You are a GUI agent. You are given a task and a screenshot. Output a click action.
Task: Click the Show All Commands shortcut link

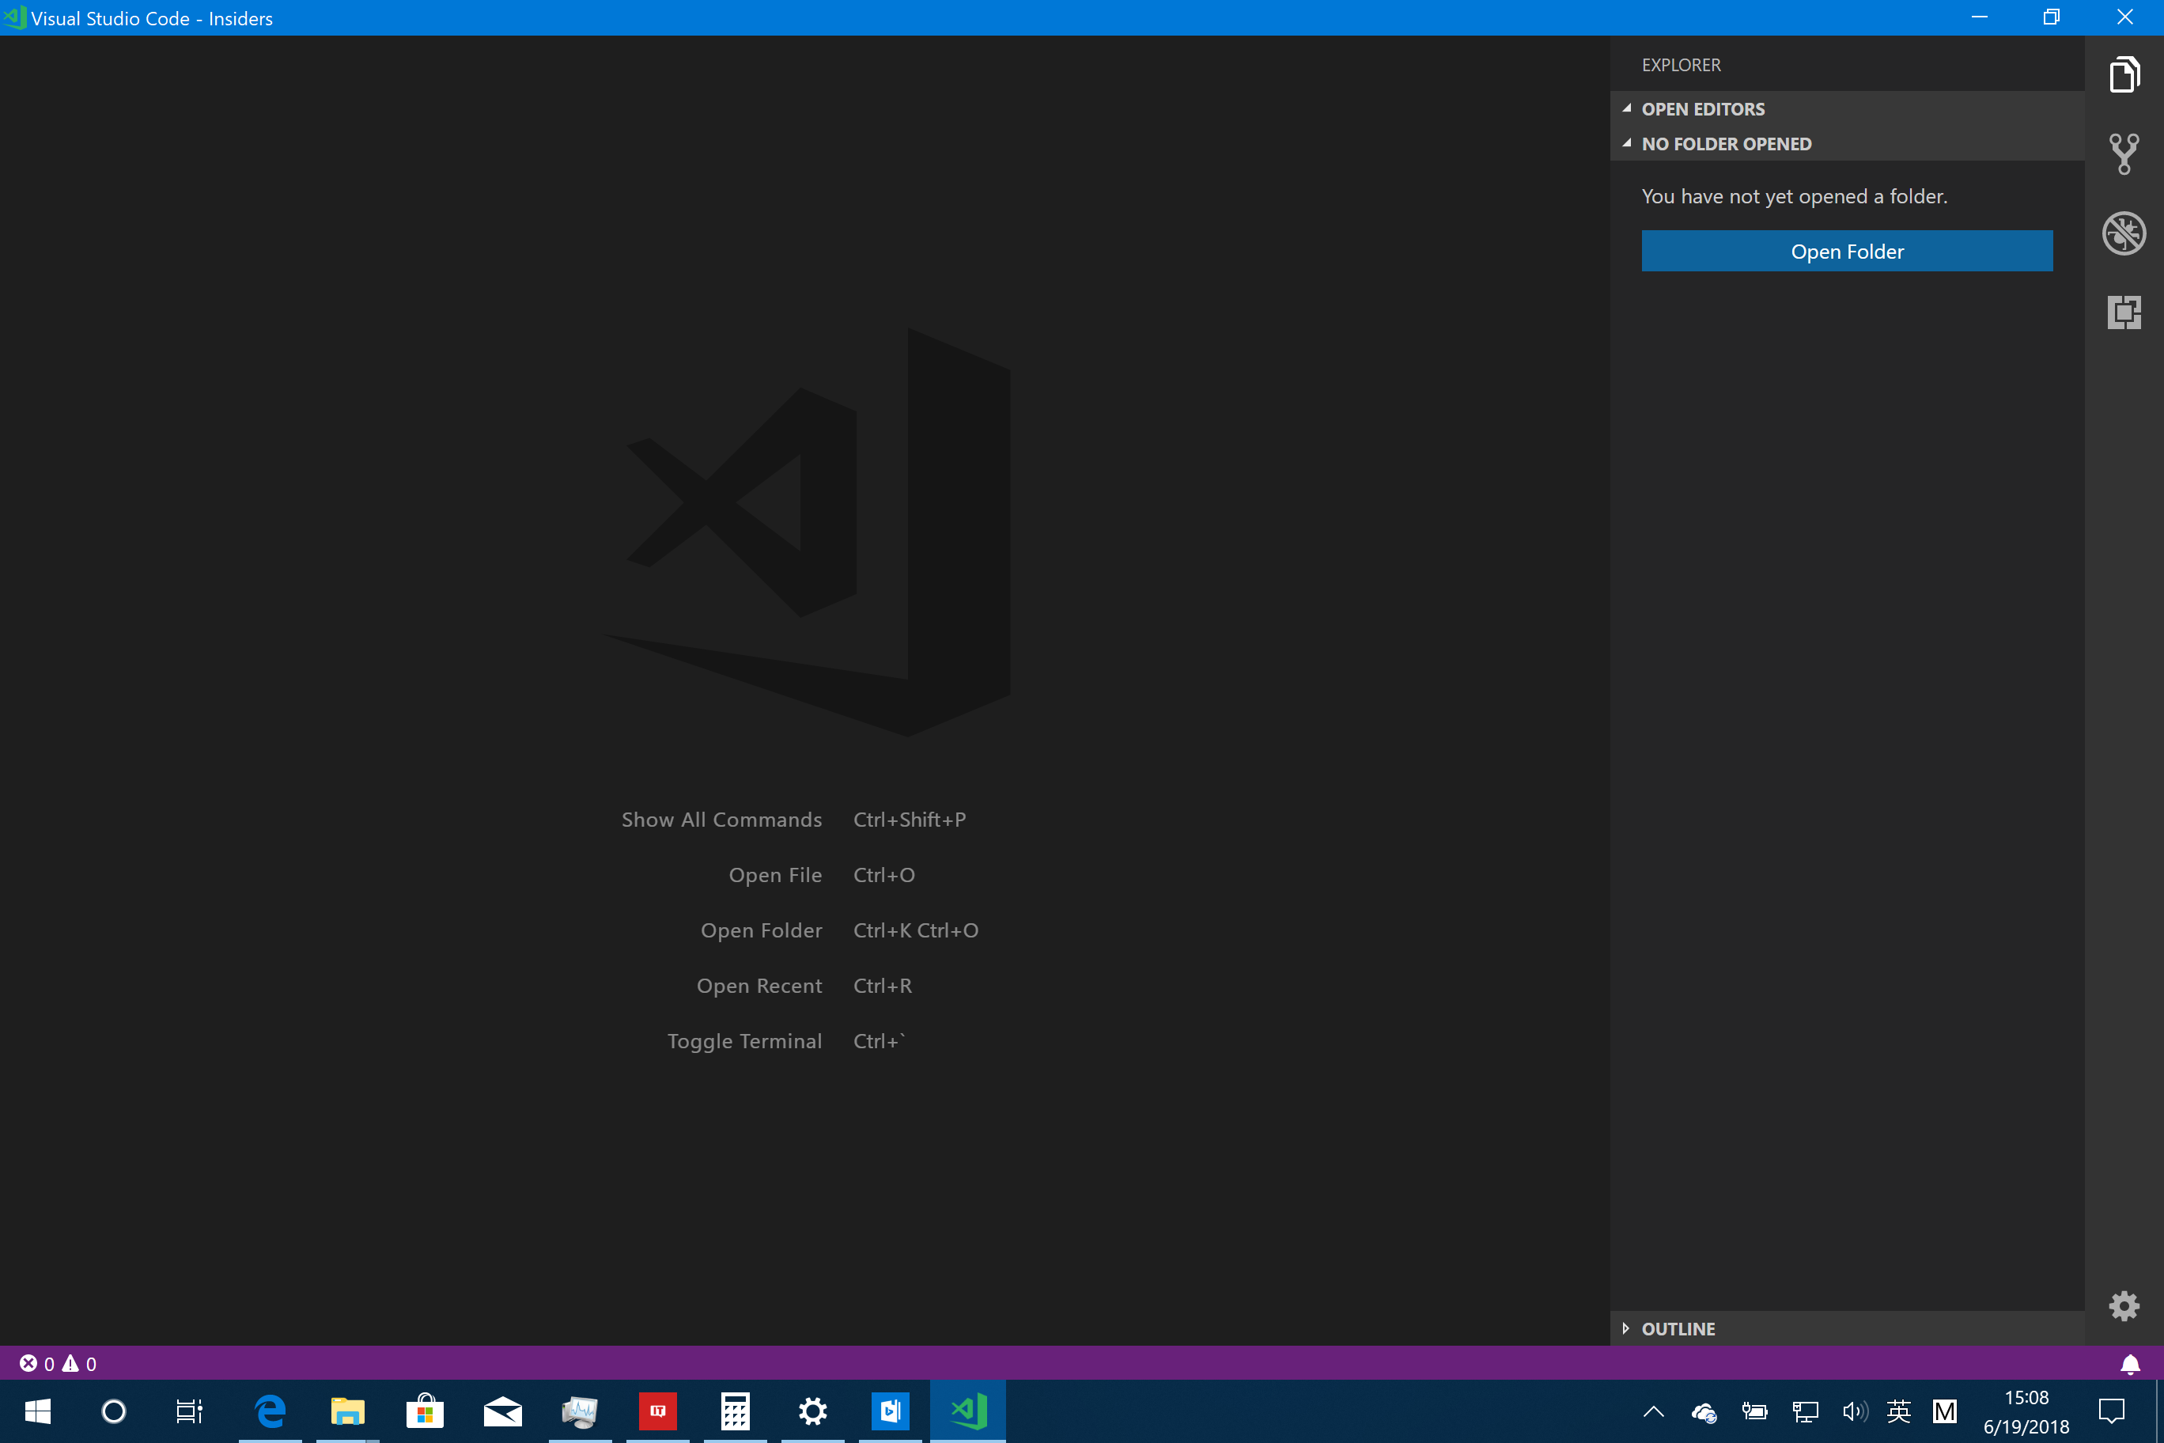(x=721, y=819)
